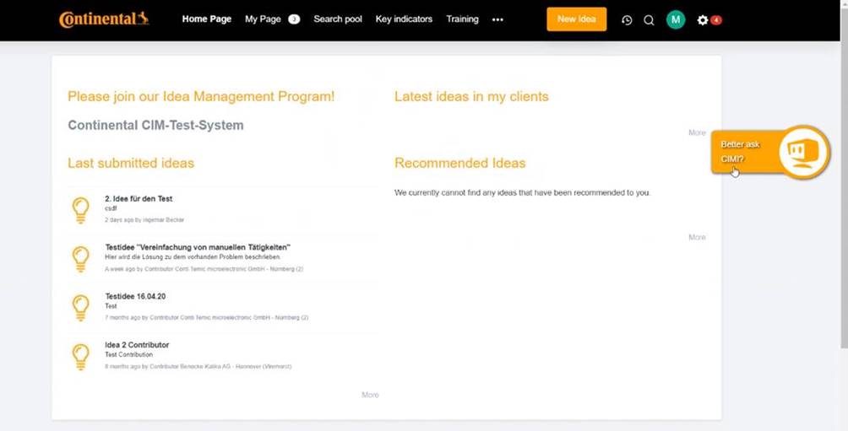Click the Continental logo
Viewport: 848px width, 431px height.
click(104, 19)
